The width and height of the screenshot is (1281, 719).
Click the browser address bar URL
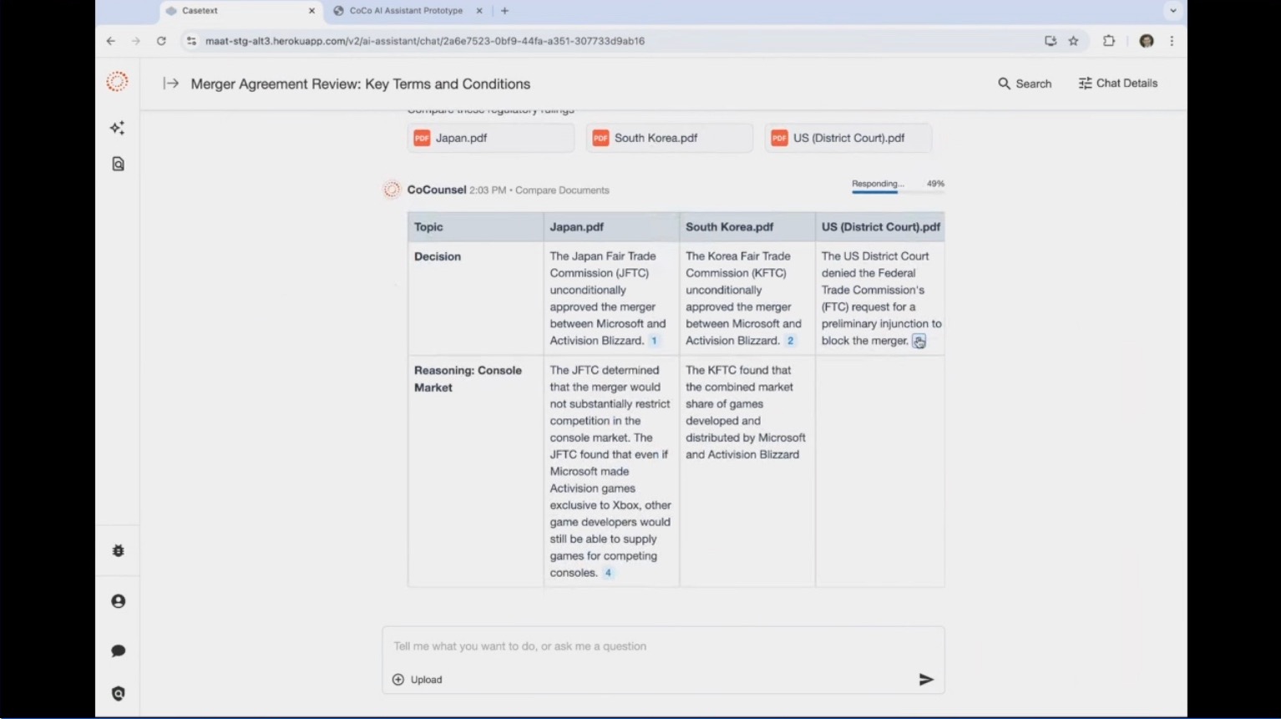coord(425,41)
